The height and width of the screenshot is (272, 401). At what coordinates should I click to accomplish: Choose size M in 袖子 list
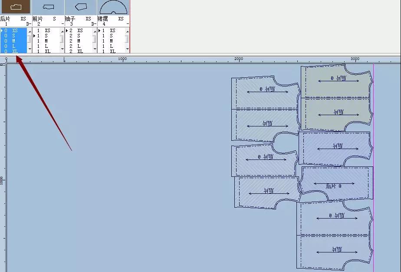(79, 41)
